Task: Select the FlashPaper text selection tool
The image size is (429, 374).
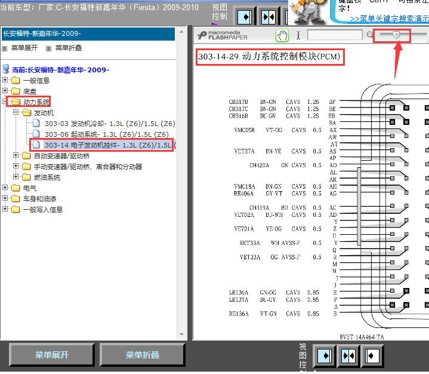Action: pos(298,35)
